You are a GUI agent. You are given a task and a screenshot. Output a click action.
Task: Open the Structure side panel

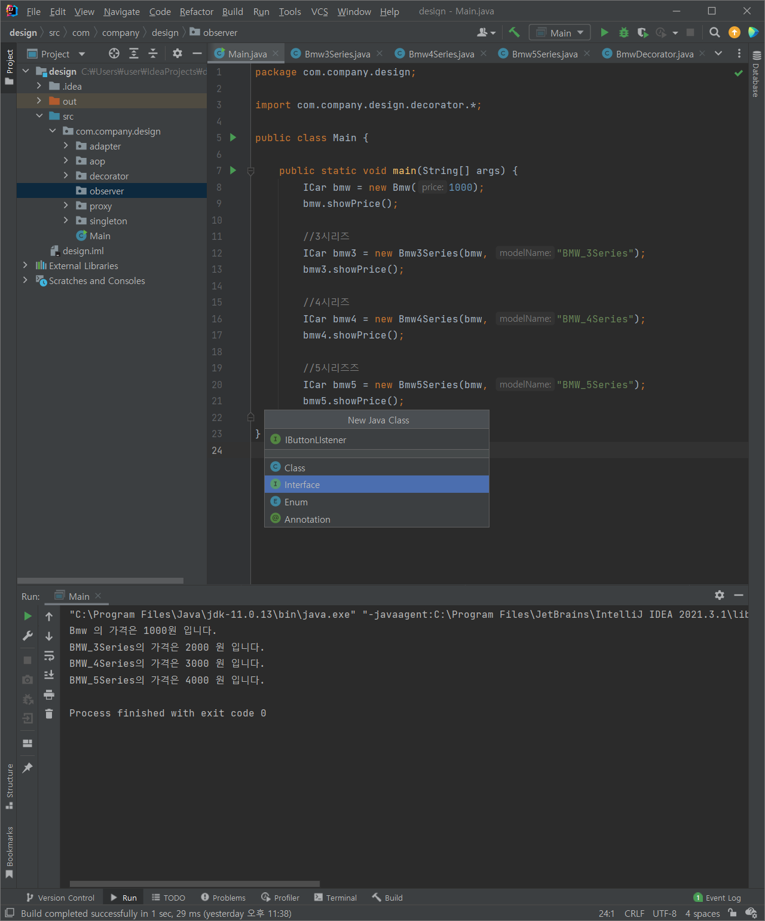tap(9, 786)
